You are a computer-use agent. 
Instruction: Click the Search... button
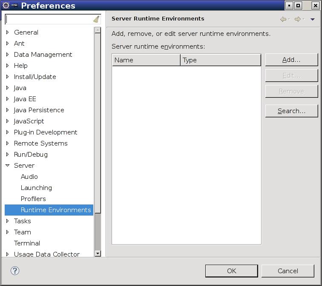click(291, 111)
